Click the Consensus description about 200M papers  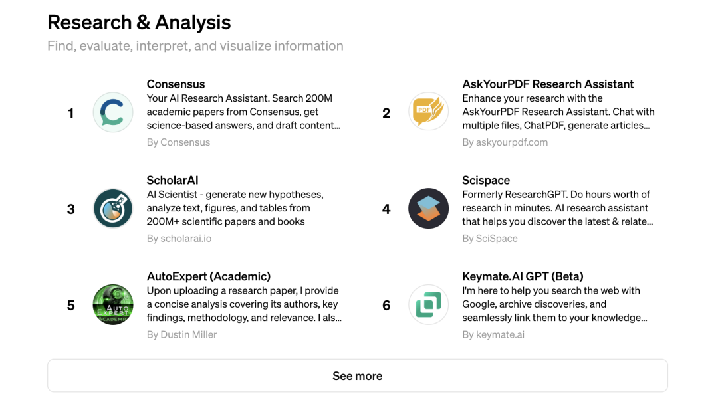tap(243, 112)
